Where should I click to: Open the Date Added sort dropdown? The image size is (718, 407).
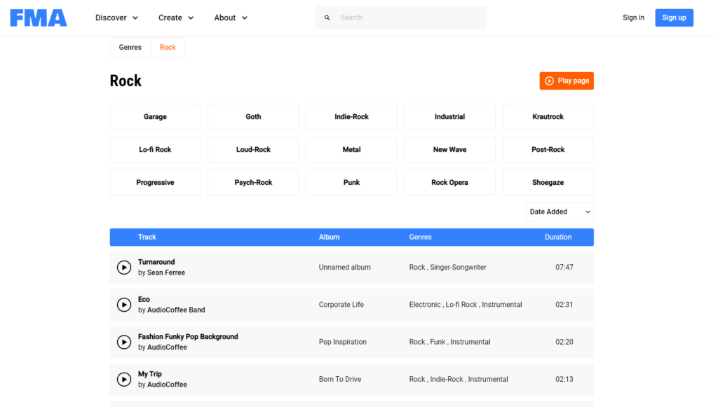(x=560, y=212)
